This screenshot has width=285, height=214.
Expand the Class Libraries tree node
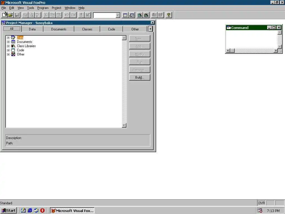pos(8,46)
